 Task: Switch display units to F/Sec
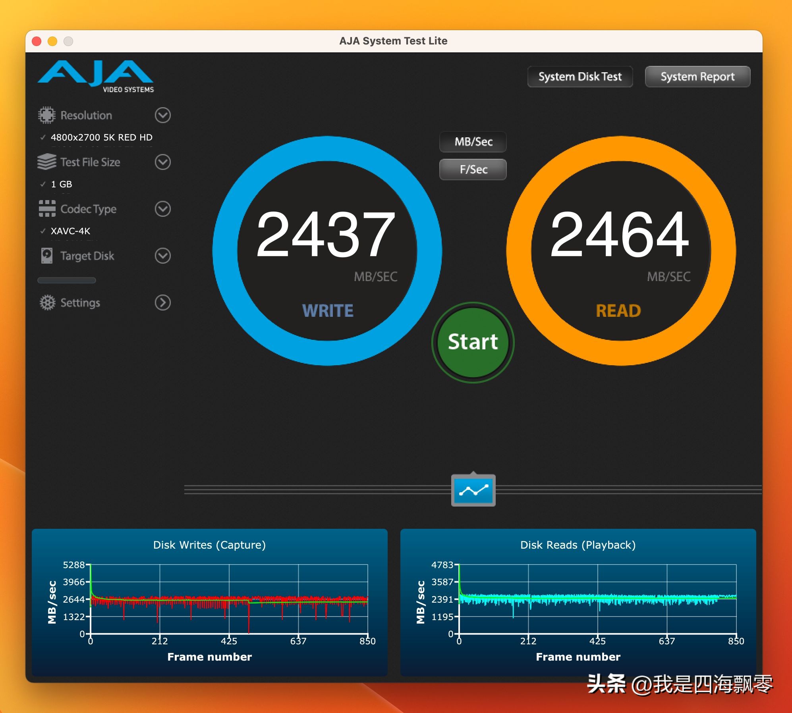click(x=473, y=170)
